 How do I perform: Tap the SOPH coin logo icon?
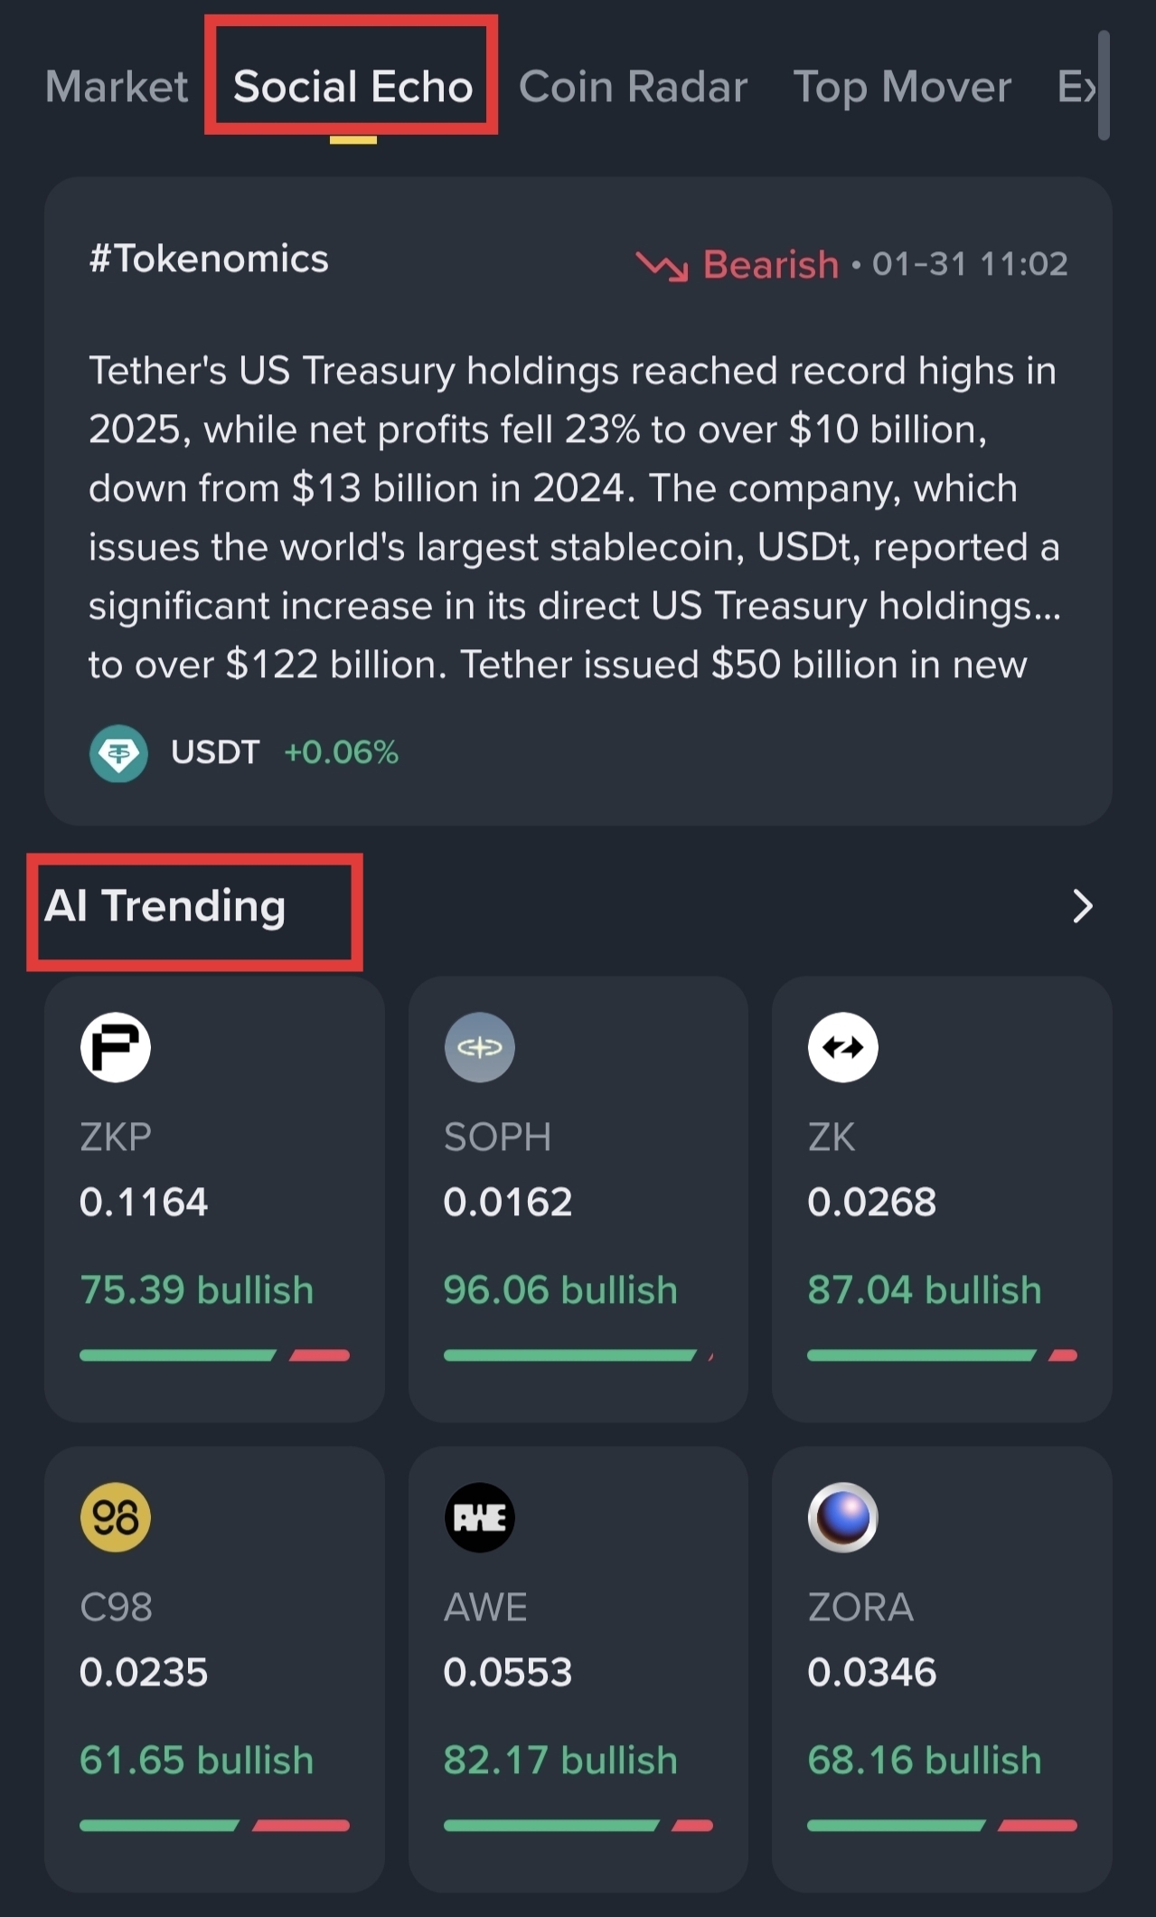click(479, 1047)
